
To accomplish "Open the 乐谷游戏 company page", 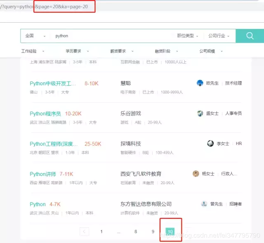I will (x=131, y=113).
